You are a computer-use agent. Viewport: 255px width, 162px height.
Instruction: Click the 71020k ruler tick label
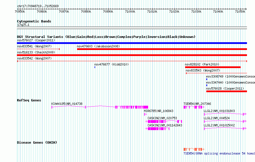[174, 11]
